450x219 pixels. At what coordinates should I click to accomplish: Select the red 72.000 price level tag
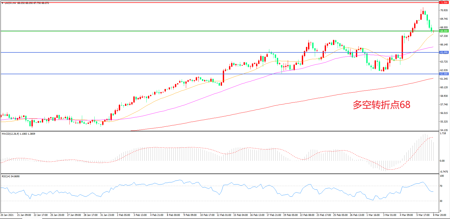444,2
